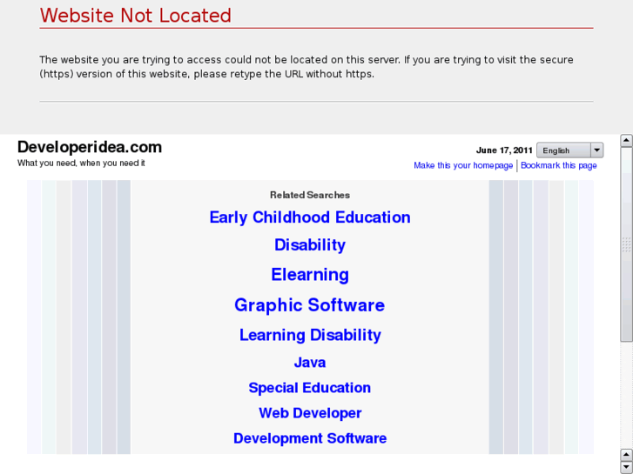
Task: Click the tagline What you need, when you need it
Action: coord(81,163)
